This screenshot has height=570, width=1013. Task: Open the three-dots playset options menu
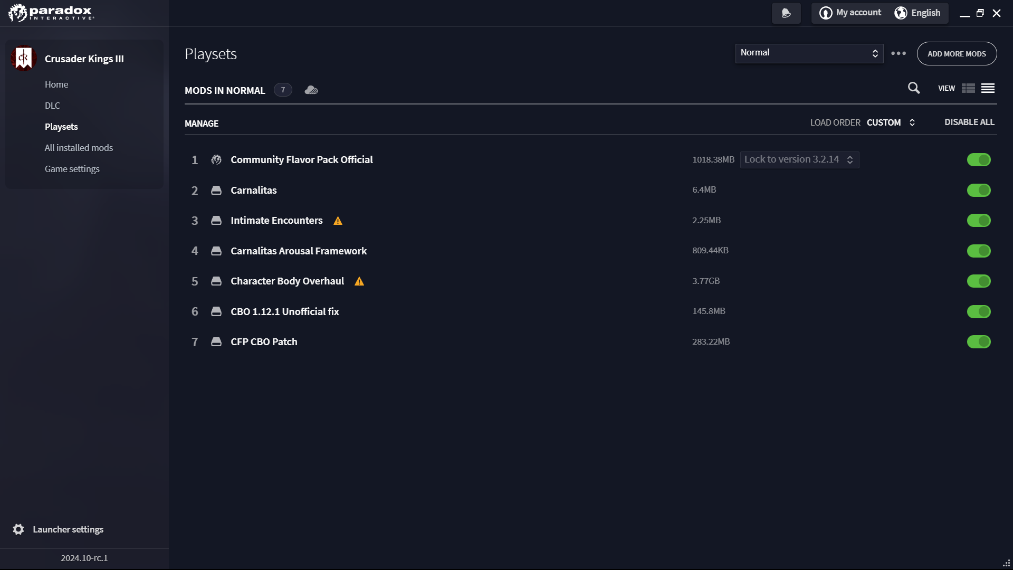click(x=899, y=53)
